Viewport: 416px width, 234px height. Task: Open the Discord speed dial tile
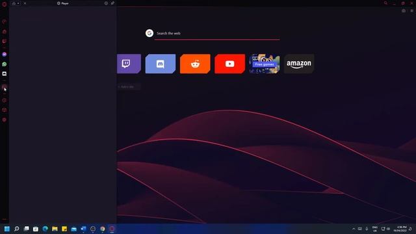pyautogui.click(x=161, y=64)
